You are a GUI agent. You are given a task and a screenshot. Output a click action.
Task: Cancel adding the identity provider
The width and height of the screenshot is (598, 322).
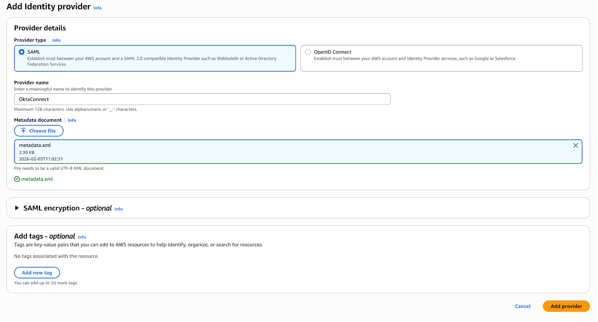click(x=523, y=306)
